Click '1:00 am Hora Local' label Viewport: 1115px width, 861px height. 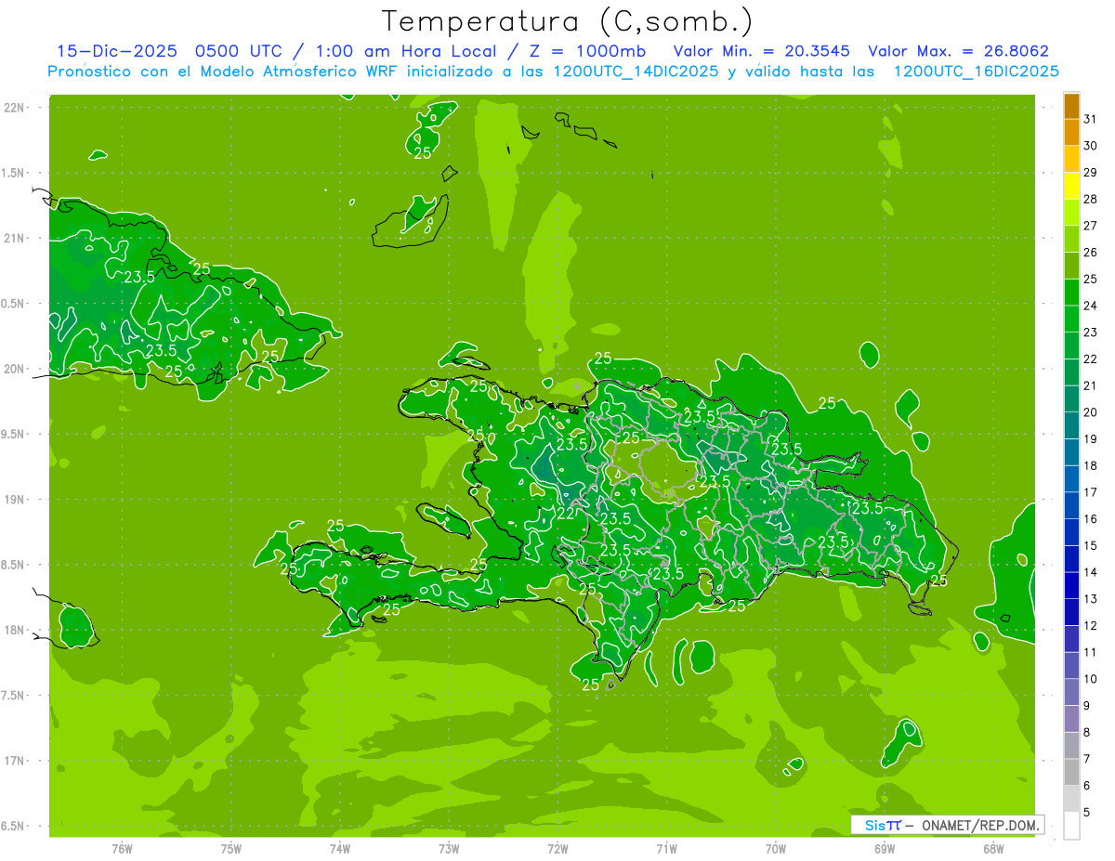405,51
